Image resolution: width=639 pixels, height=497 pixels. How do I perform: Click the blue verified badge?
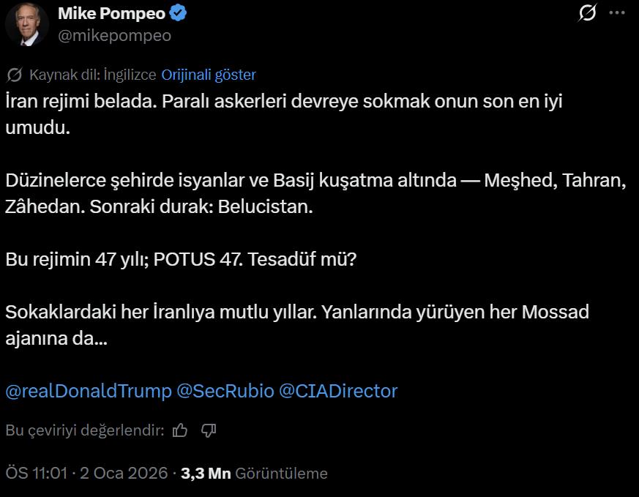pos(178,13)
